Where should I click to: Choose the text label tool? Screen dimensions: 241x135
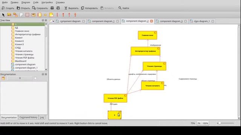click(33, 15)
